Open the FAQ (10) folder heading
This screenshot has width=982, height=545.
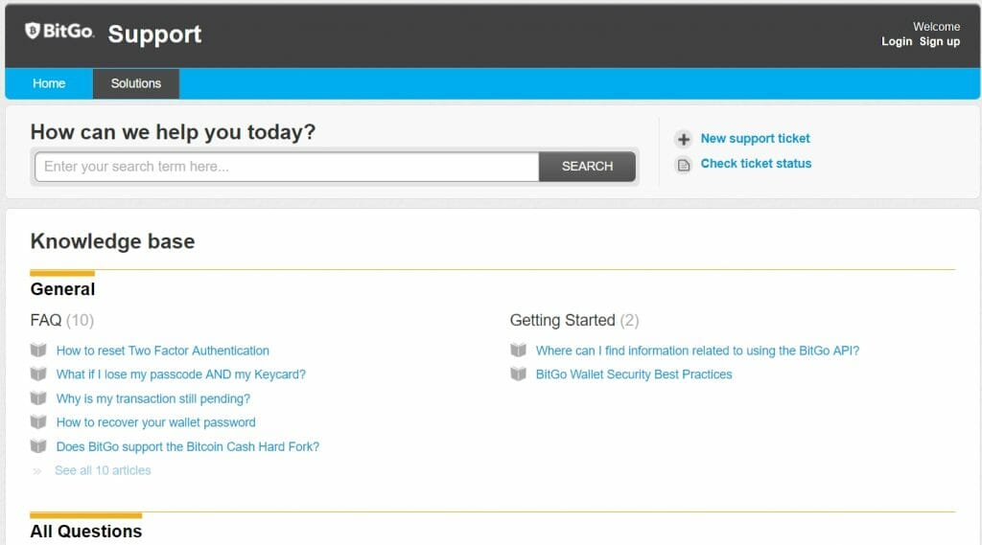62,320
